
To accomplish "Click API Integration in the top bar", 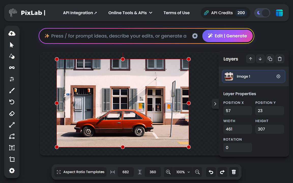I will coord(80,13).
